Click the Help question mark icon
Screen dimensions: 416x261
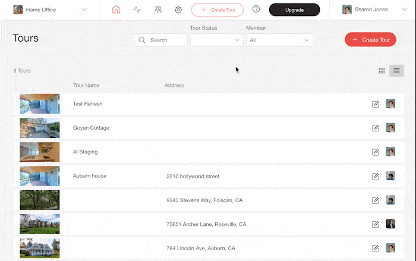click(256, 10)
